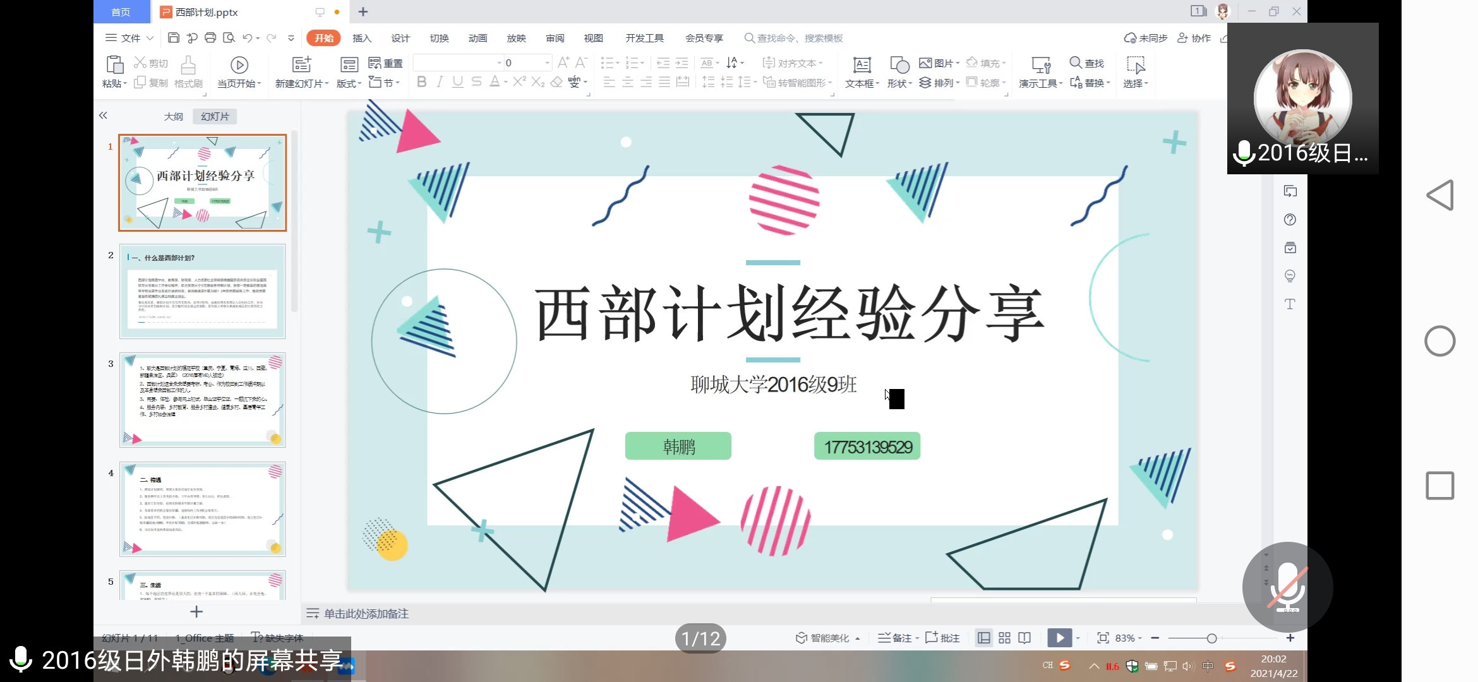
Task: Expand the 文件 file menu
Action: (x=129, y=38)
